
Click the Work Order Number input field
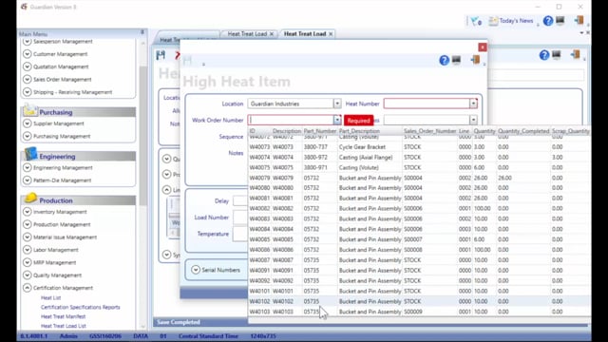point(291,121)
